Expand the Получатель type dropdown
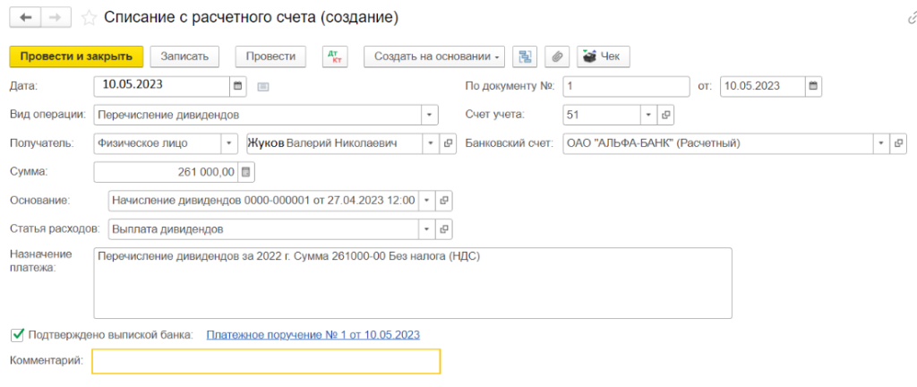 (231, 142)
